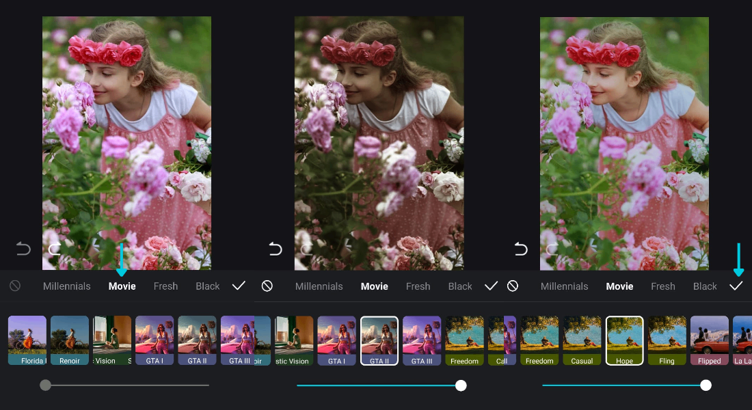
Task: Select Movie category on the left screen
Action: click(x=122, y=286)
